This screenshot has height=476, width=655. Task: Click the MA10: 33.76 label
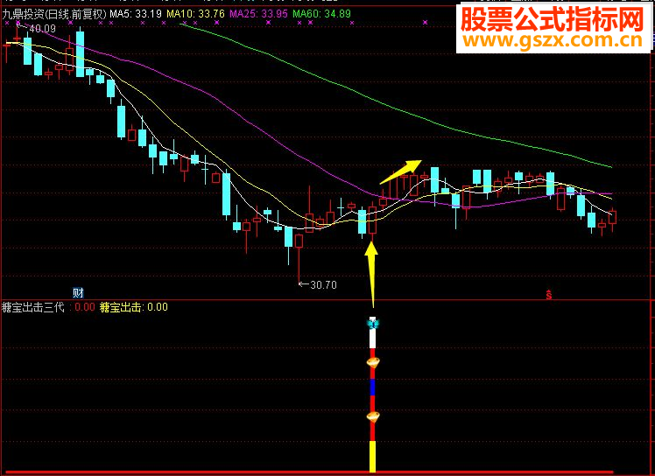195,14
